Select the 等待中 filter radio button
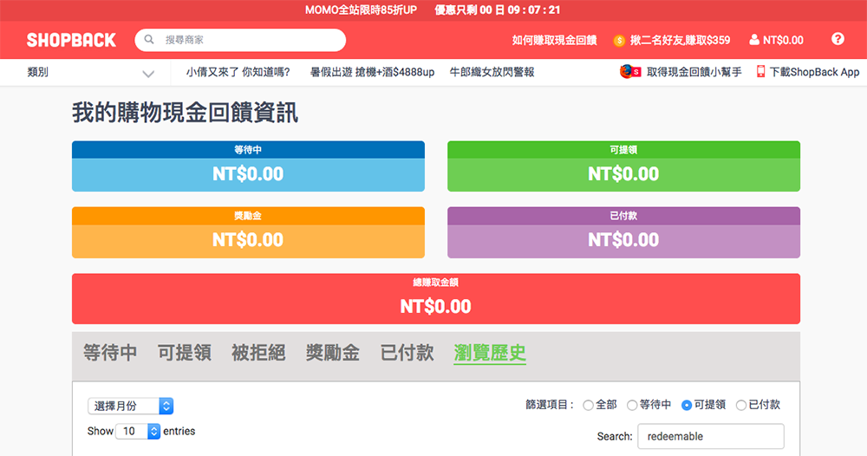Image resolution: width=867 pixels, height=456 pixels. (x=632, y=405)
